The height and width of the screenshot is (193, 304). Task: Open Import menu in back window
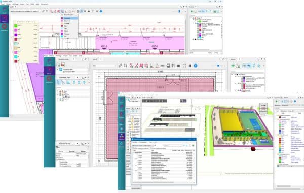click(x=22, y=4)
